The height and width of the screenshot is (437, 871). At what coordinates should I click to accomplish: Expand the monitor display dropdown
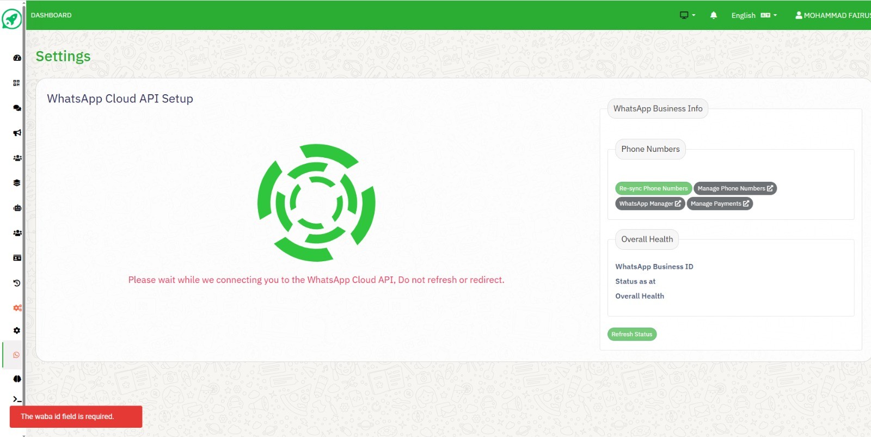(x=687, y=15)
